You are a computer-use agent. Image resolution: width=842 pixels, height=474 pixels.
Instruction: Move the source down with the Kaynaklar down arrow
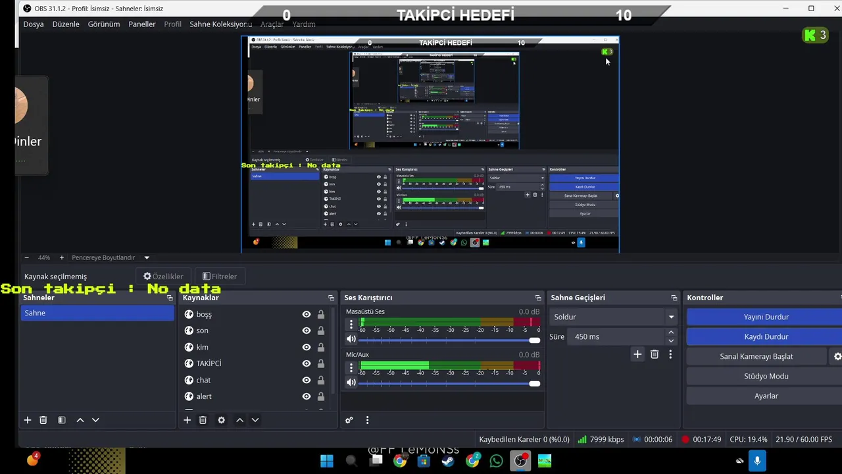coord(255,420)
